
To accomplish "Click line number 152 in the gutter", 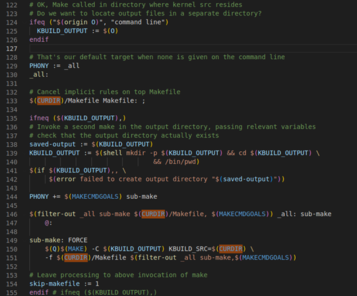I will (12, 266).
